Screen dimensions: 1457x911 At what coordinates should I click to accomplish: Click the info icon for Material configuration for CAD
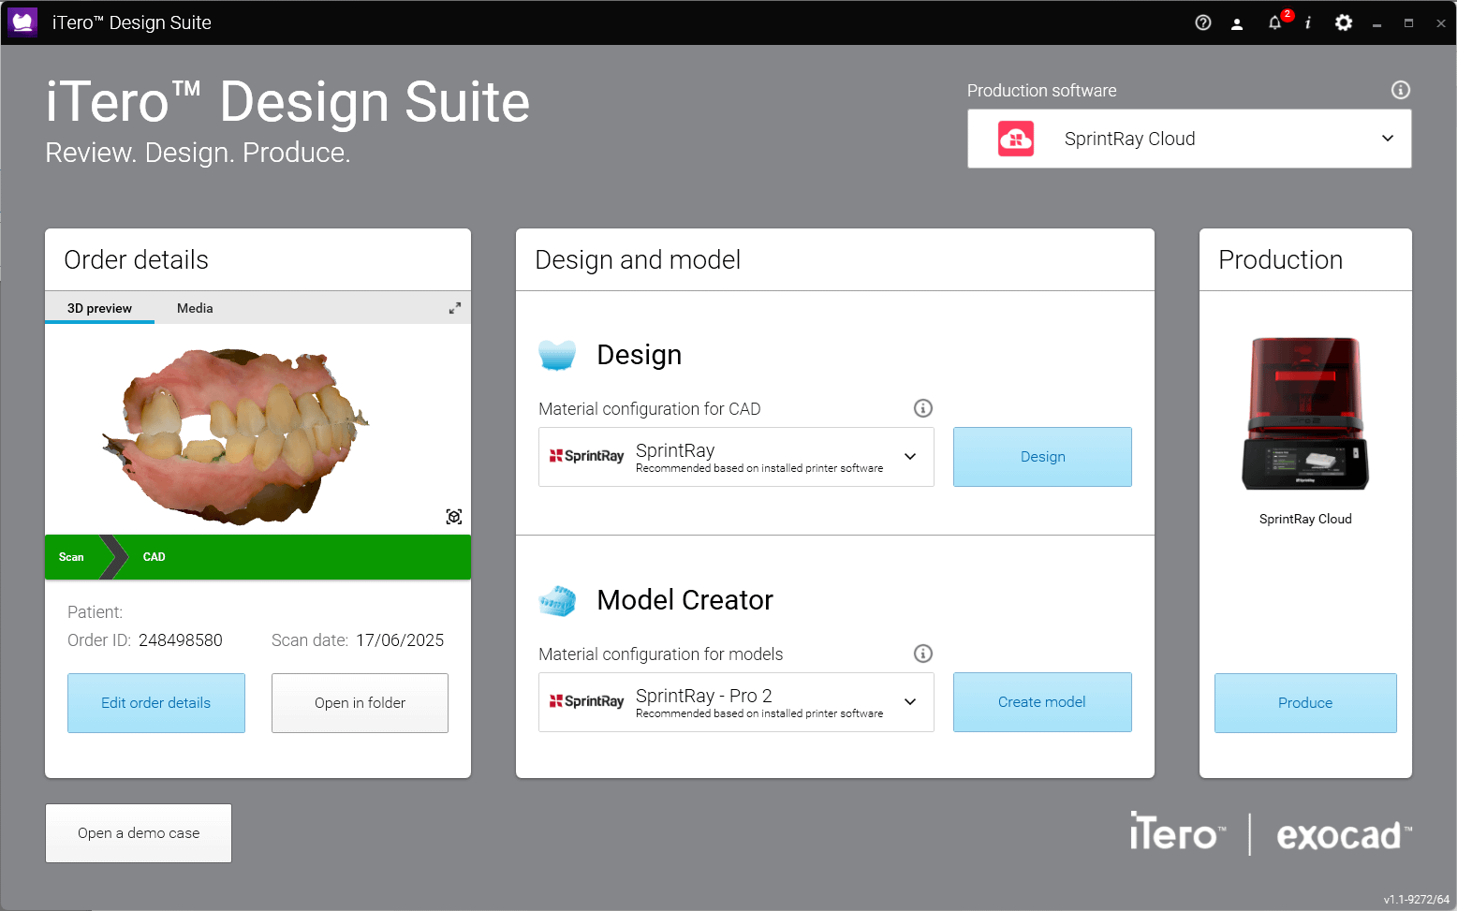click(x=922, y=408)
